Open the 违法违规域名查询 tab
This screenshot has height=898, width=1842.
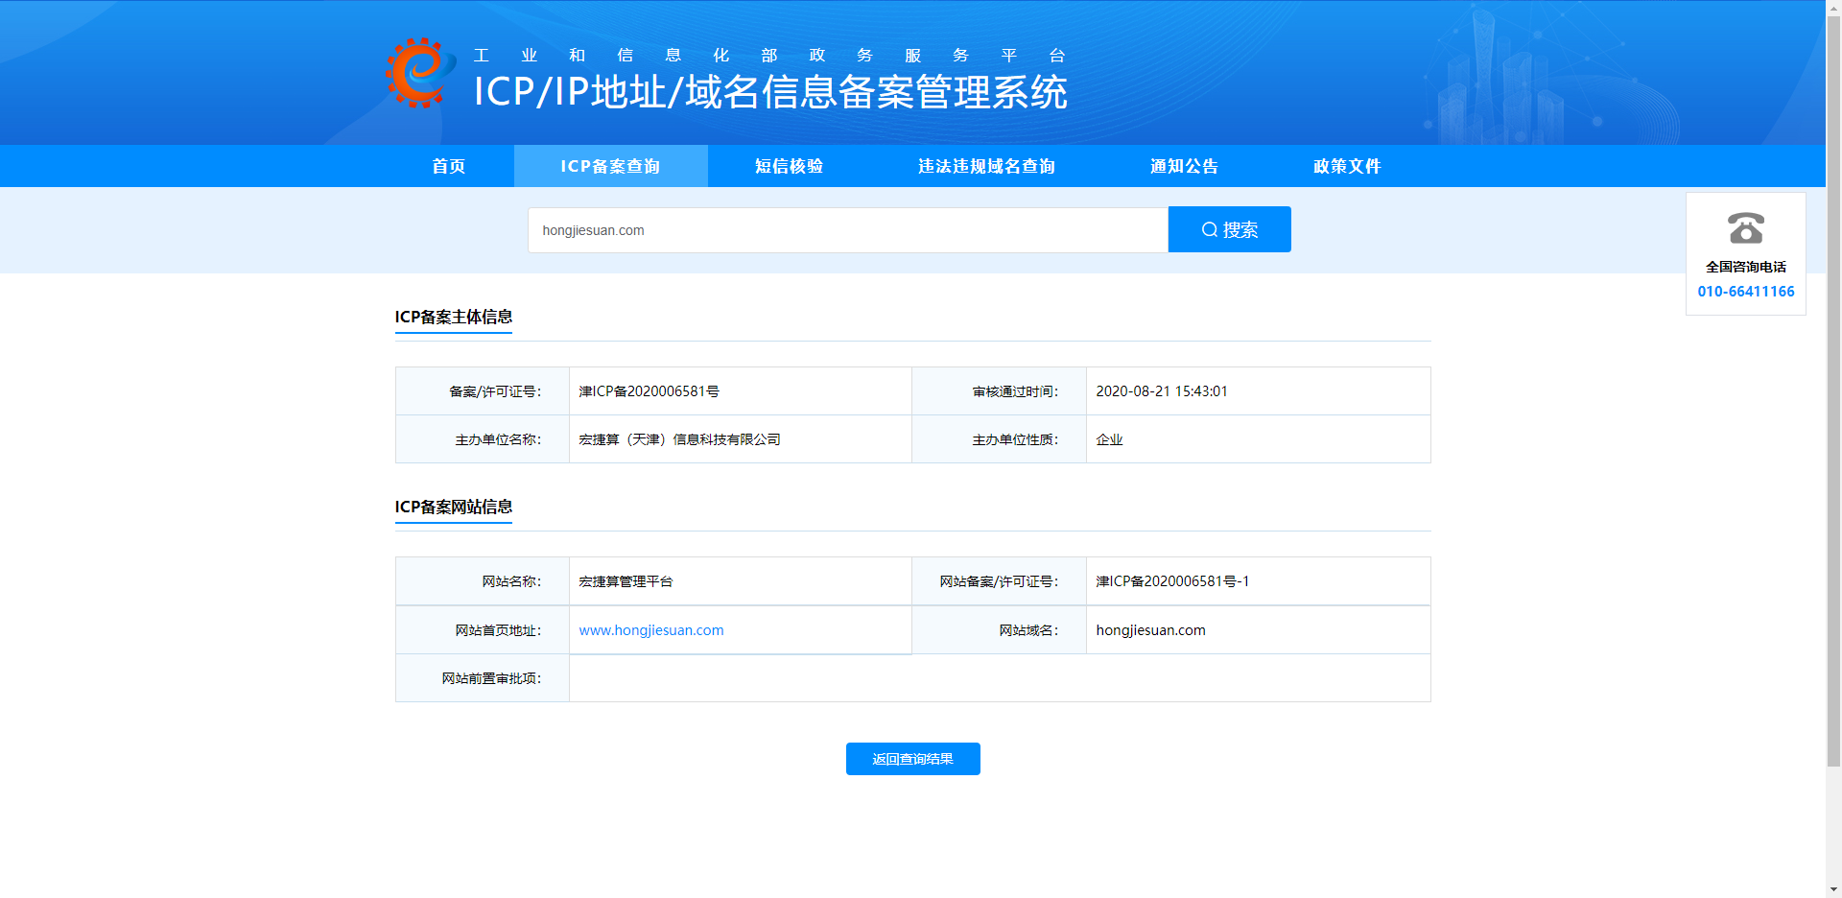click(x=986, y=166)
